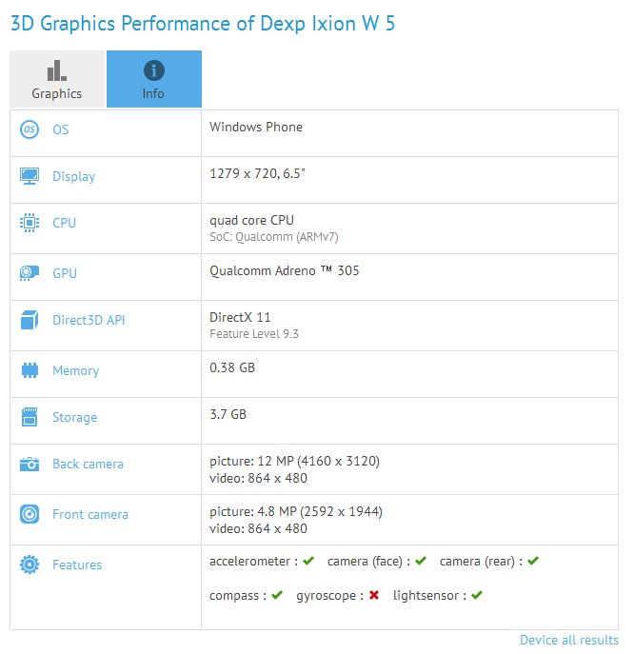Viewport: 634px width, 654px height.
Task: Click the Features gear icon
Action: click(30, 565)
